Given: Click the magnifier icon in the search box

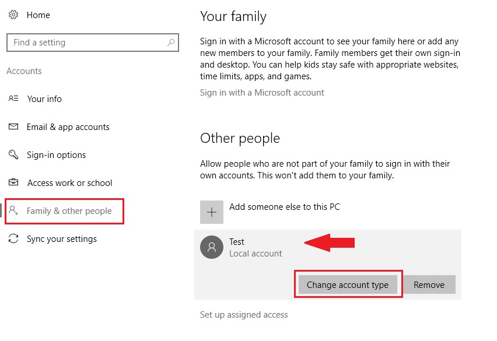Looking at the screenshot, I should pos(170,43).
